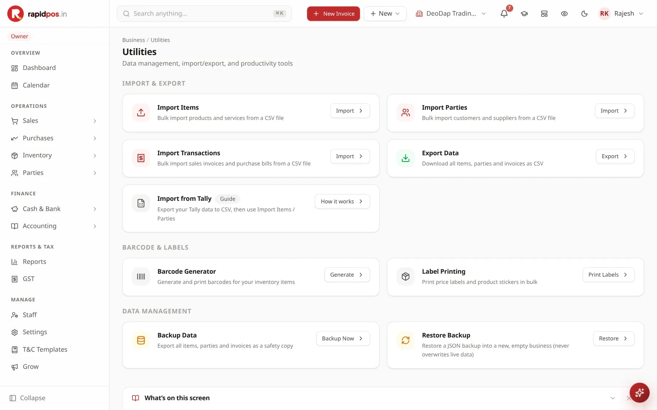Click the Search anything field
Screen dimensions: 657x410
[204, 13]
